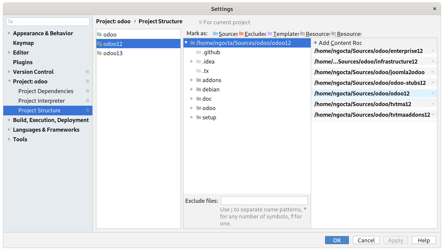Open Help for settings
Screen dimensions: 444x251
point(424,240)
